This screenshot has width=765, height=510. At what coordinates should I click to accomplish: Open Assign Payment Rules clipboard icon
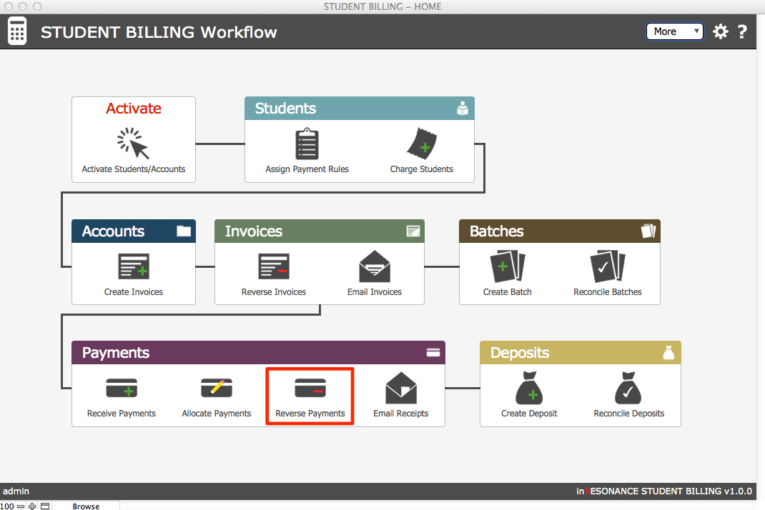click(307, 144)
